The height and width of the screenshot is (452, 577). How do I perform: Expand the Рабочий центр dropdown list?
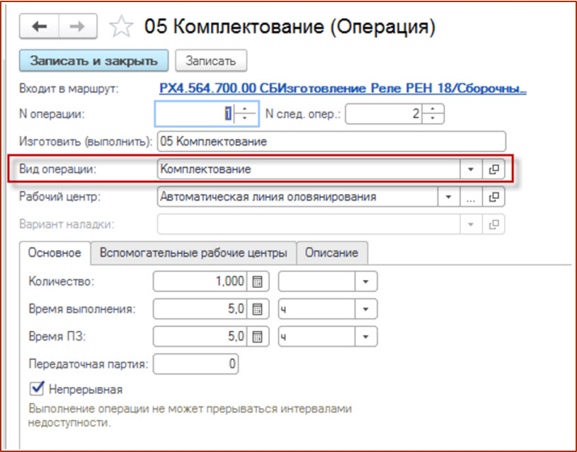(448, 197)
